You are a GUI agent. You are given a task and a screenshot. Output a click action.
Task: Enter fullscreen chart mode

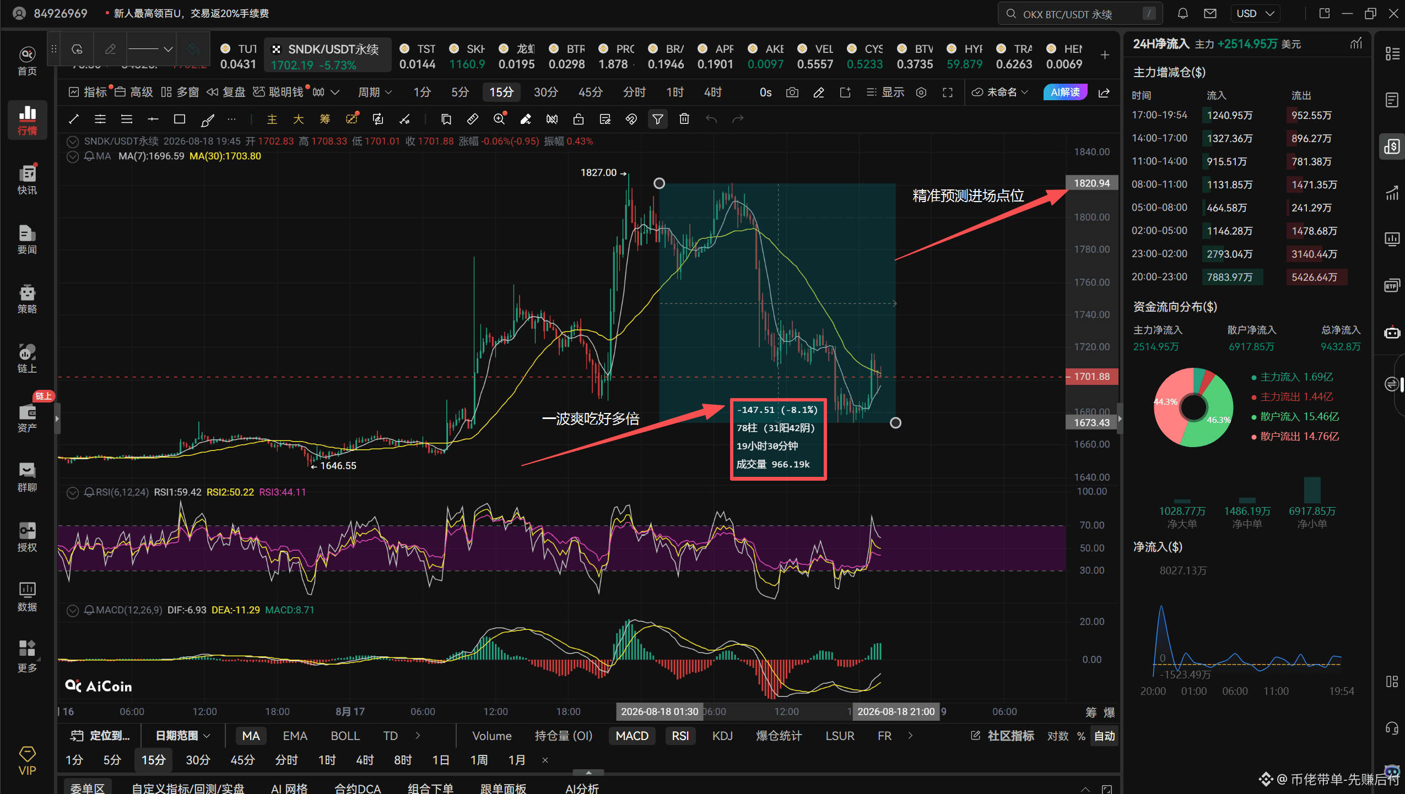pyautogui.click(x=948, y=93)
